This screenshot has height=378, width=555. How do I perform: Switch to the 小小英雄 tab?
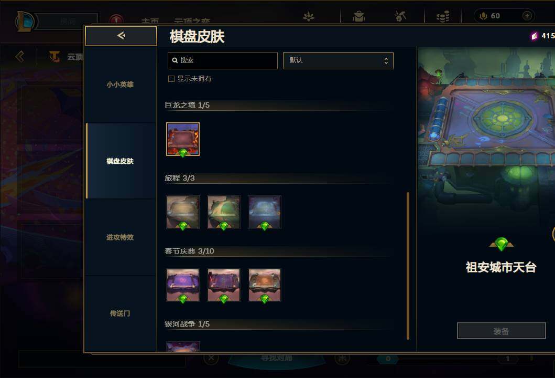point(120,85)
